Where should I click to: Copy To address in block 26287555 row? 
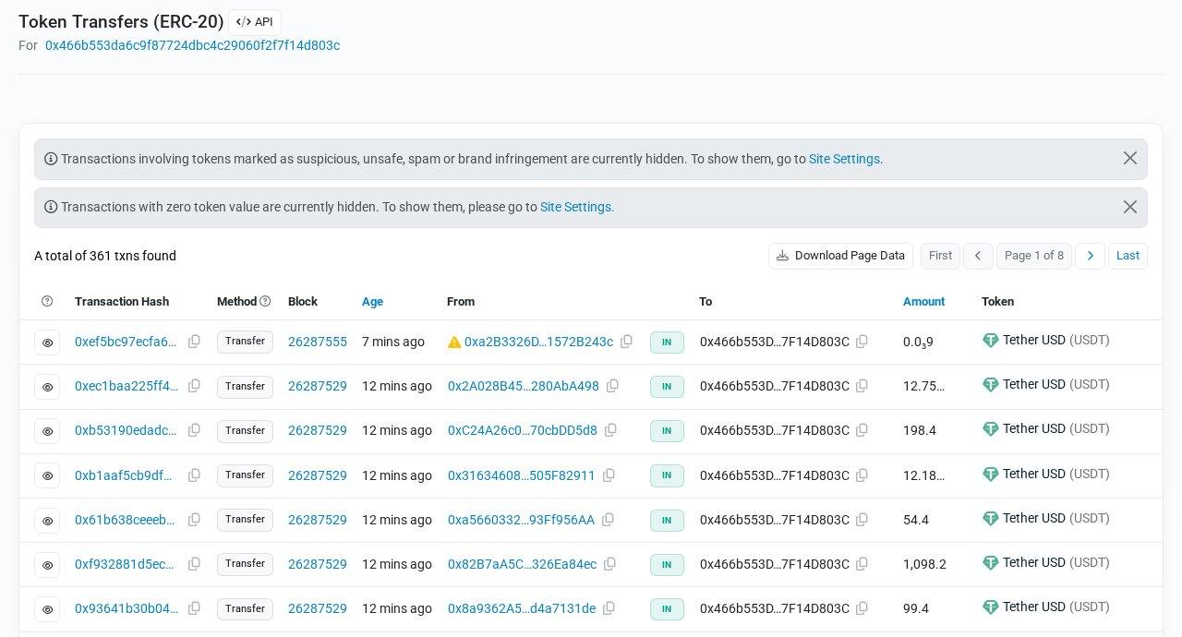[x=862, y=342]
